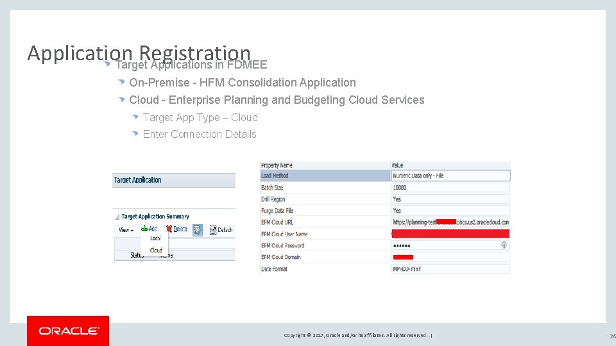
Task: Click the EPM Cloud Password field
Action: tap(450, 245)
